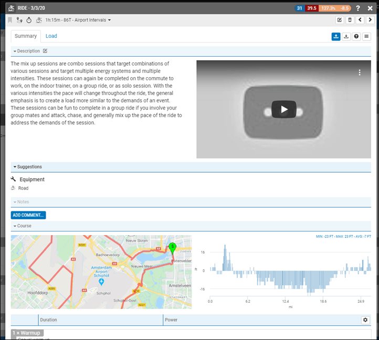Open the video three-dot options menu

point(360,72)
